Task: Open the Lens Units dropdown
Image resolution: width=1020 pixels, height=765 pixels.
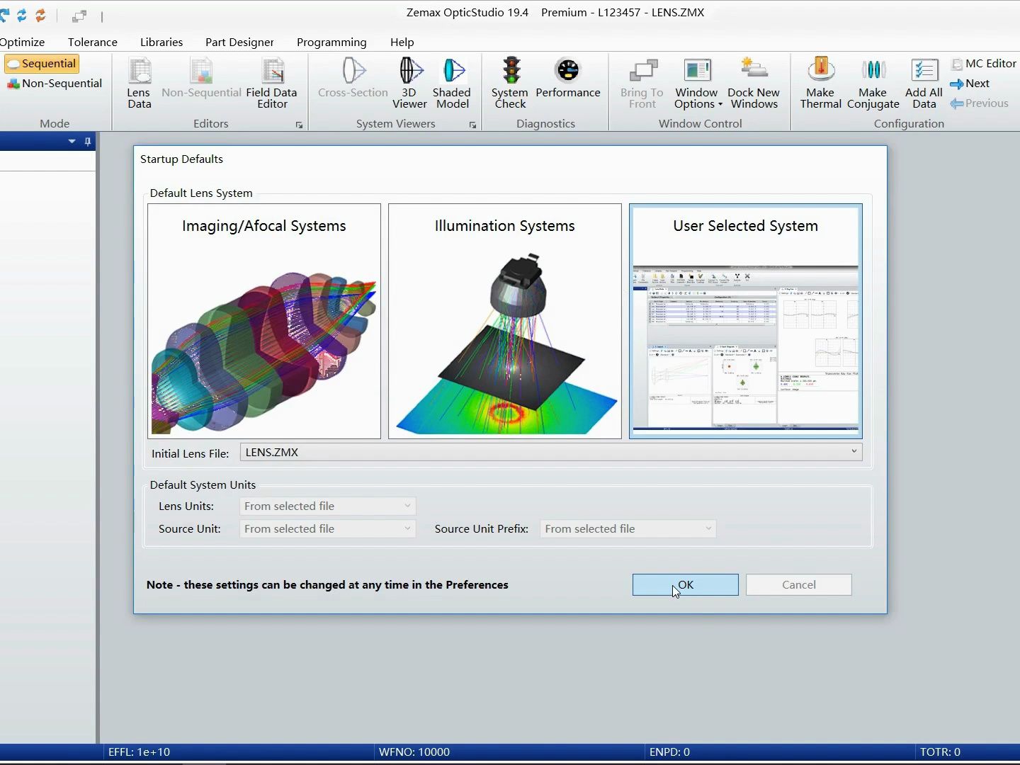Action: tap(327, 506)
